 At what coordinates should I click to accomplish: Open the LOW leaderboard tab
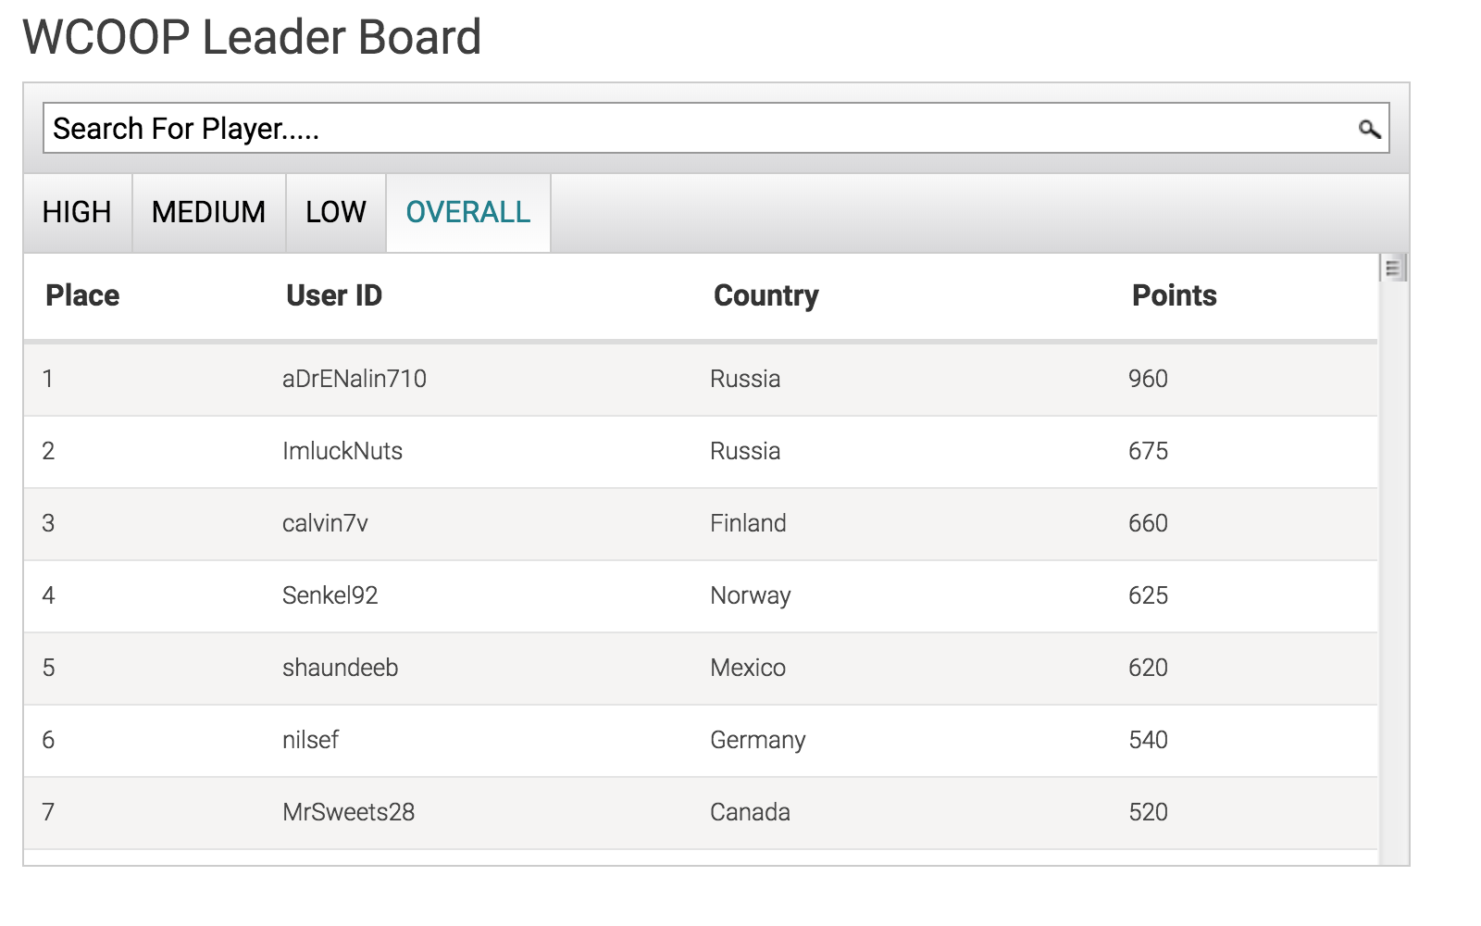pos(336,212)
